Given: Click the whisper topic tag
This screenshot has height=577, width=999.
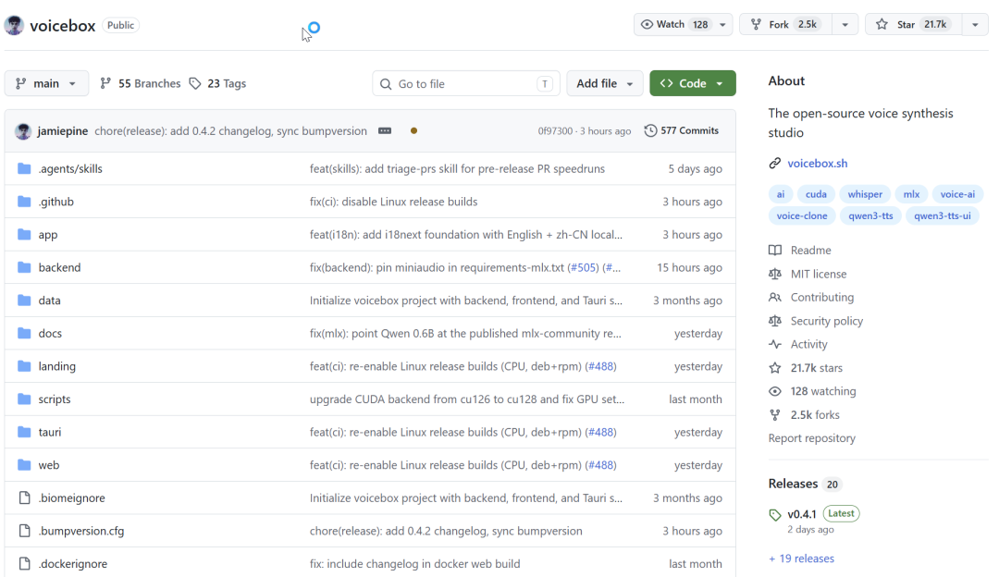Looking at the screenshot, I should tap(865, 193).
